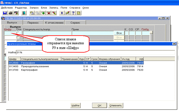
Task: Click the Enter Query icon with question mark
Action: (32, 13)
